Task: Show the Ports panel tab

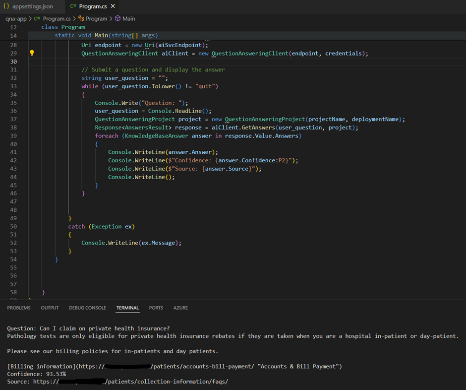Action: point(156,308)
